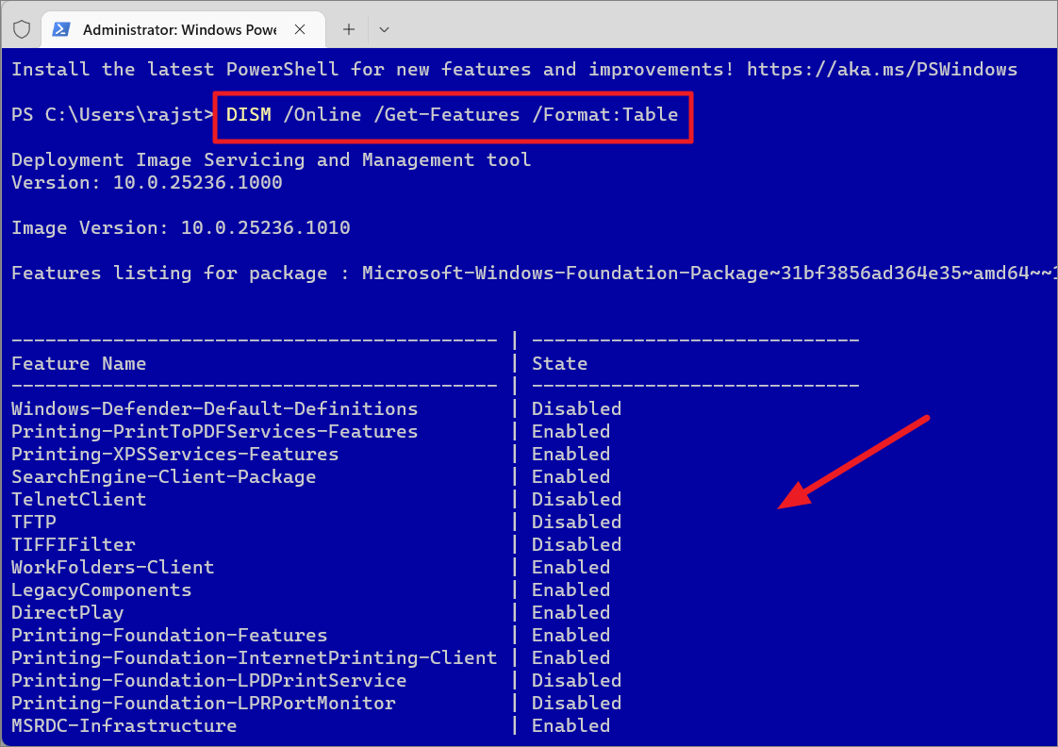
Task: Click the administrator shield icon
Action: point(22,29)
